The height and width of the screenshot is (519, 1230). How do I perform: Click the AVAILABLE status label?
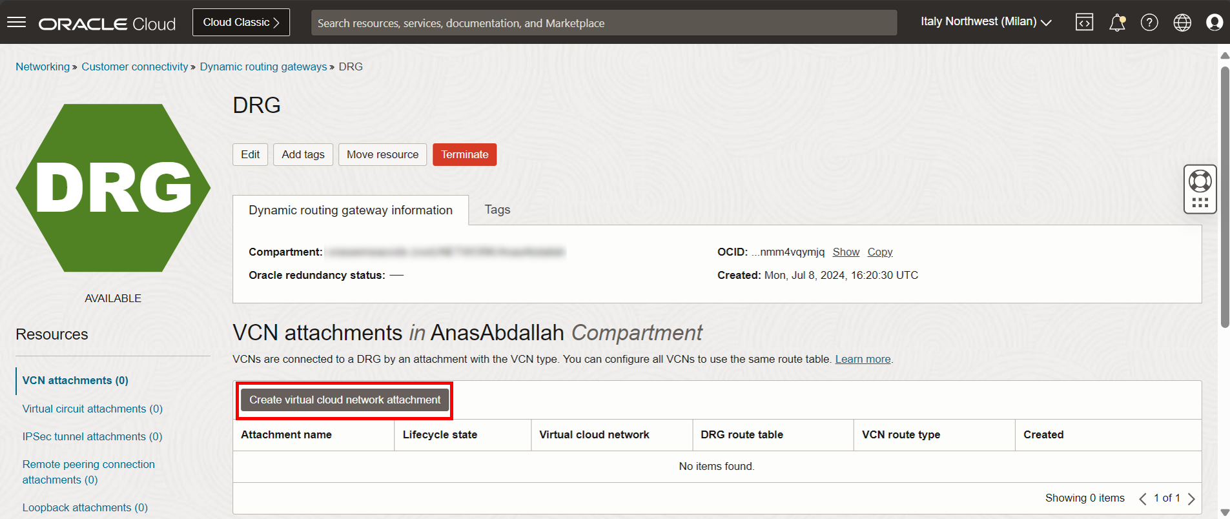(x=113, y=298)
